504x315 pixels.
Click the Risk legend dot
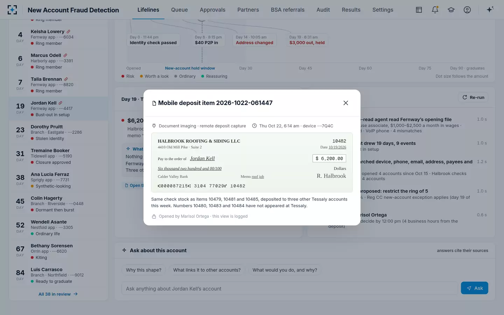pos(123,76)
